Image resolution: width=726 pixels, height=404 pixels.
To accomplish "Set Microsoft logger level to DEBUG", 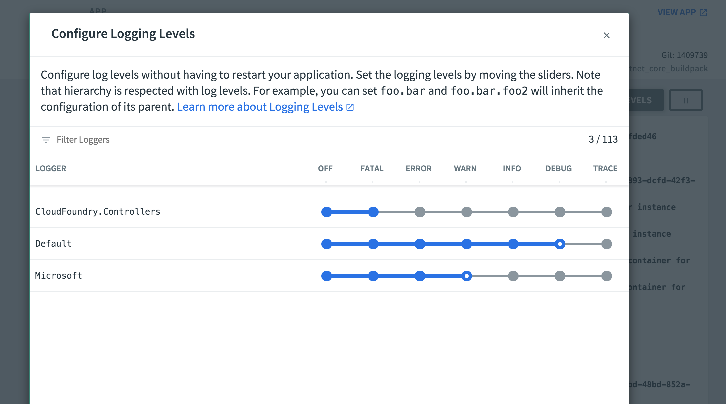I will click(x=560, y=276).
